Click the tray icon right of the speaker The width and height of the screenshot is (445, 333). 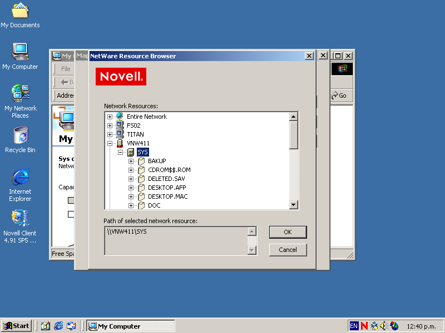pos(394,326)
